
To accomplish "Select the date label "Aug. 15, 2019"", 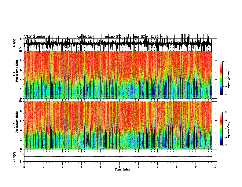I will [x=85, y=37].
